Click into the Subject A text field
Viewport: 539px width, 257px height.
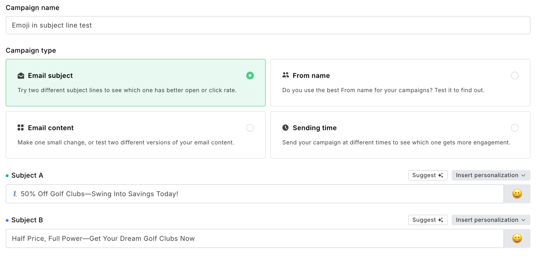tap(254, 194)
